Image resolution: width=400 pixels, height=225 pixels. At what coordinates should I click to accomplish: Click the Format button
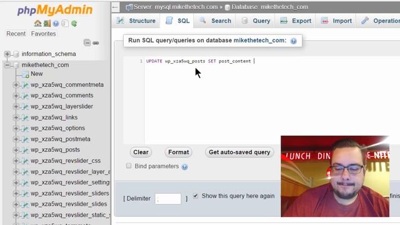tap(179, 152)
